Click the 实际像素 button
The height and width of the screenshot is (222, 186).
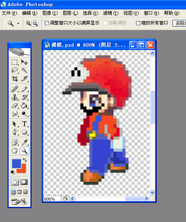179,23
